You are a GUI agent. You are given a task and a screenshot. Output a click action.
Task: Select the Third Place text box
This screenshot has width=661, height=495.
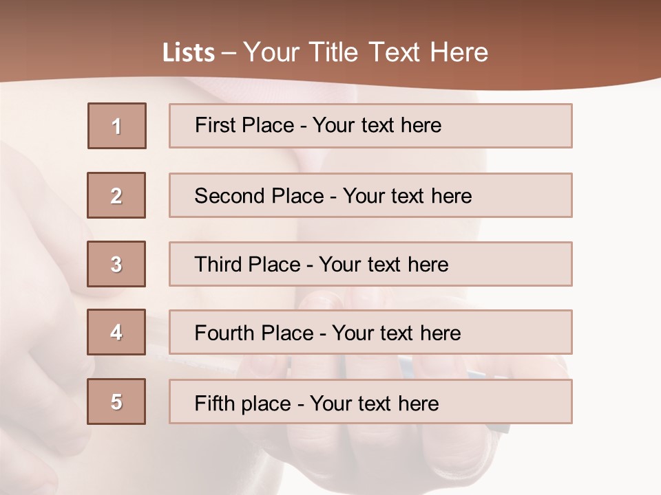[x=370, y=264]
